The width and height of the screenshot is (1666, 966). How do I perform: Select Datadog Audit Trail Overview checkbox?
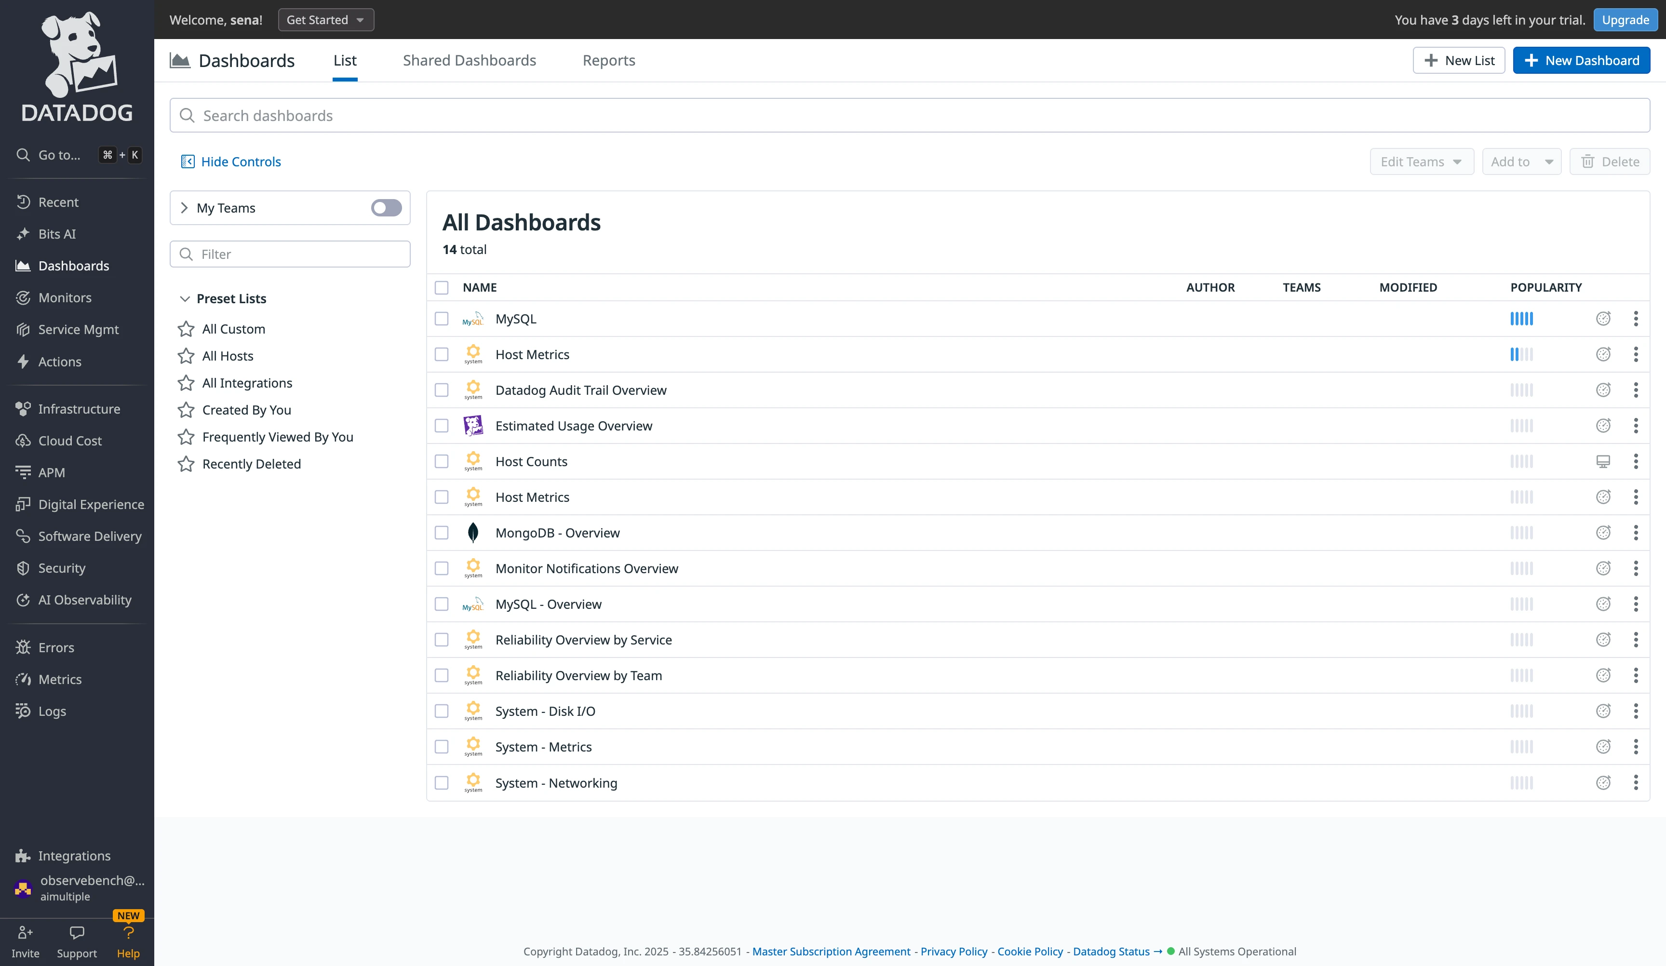point(442,390)
